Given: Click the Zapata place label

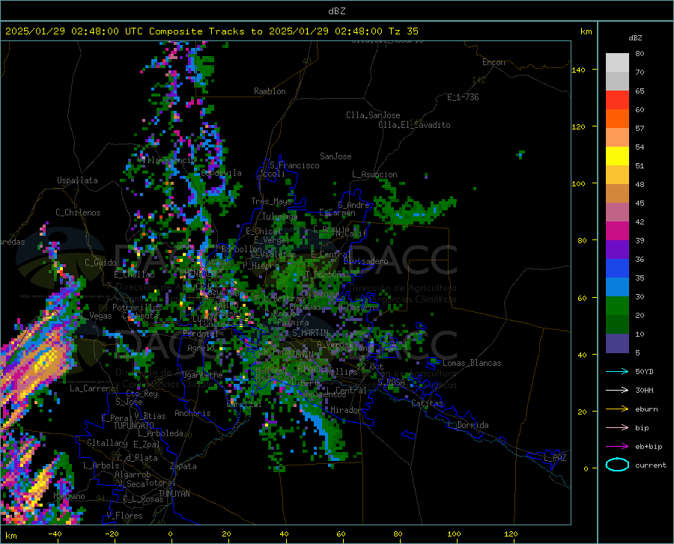Looking at the screenshot, I should coord(183,466).
